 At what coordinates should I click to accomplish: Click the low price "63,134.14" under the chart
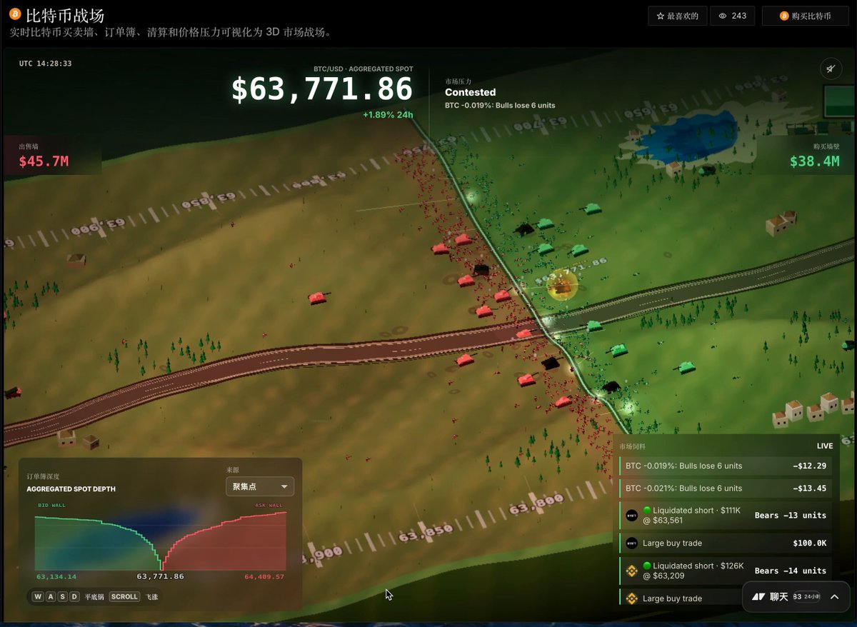[56, 576]
